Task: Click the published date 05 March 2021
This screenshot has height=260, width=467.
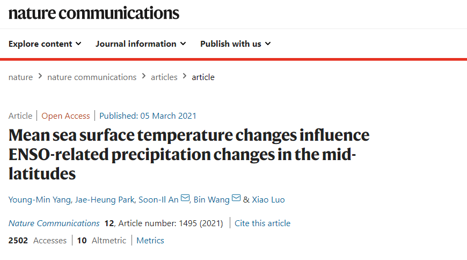Action: [x=168, y=115]
